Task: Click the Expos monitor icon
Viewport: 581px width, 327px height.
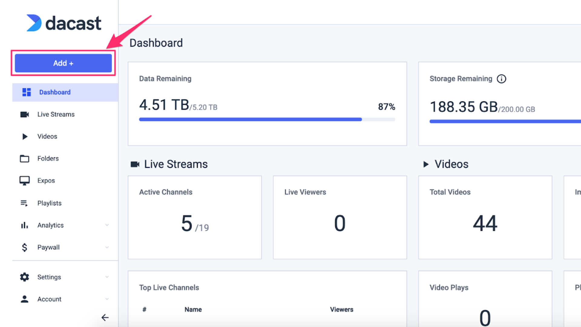Action: 25,180
